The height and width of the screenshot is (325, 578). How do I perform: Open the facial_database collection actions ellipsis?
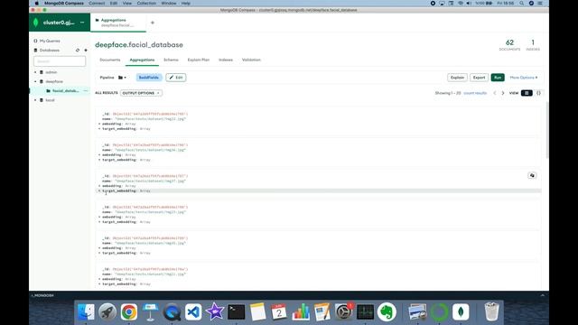tap(86, 90)
